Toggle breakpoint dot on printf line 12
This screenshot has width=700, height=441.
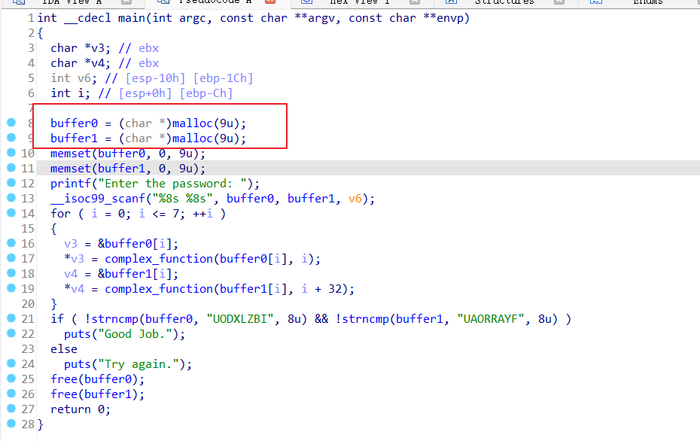11,183
